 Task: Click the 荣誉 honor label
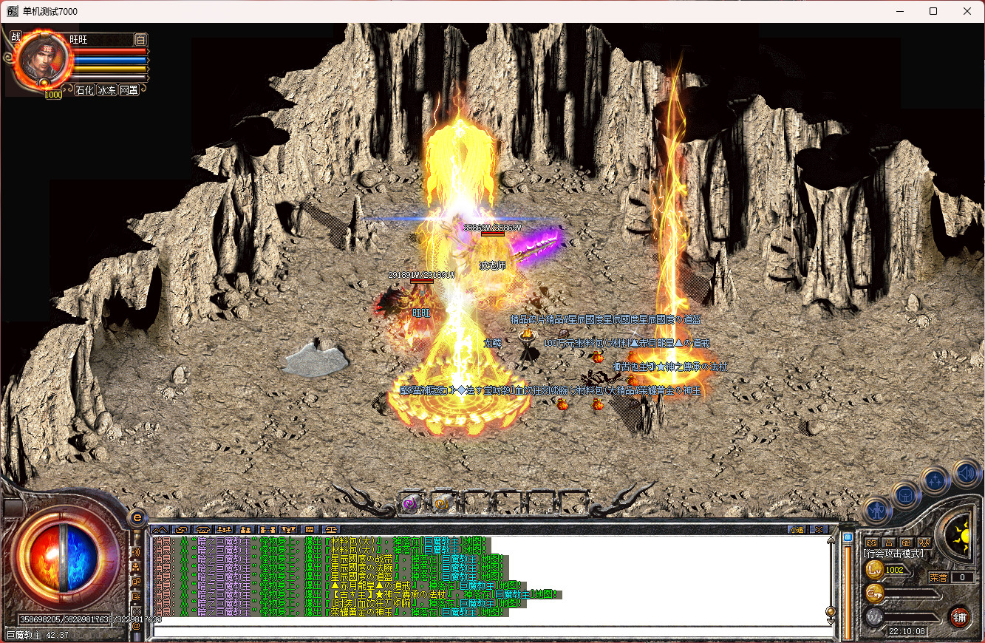pyautogui.click(x=938, y=577)
